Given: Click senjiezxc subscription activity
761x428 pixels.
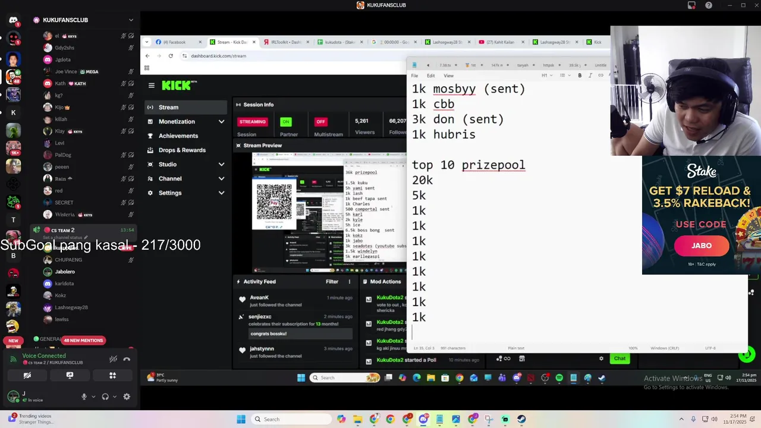Looking at the screenshot, I should (x=295, y=326).
